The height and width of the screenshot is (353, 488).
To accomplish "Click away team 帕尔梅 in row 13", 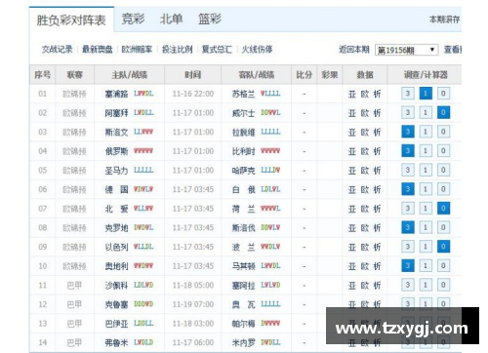I will pyautogui.click(x=243, y=324).
